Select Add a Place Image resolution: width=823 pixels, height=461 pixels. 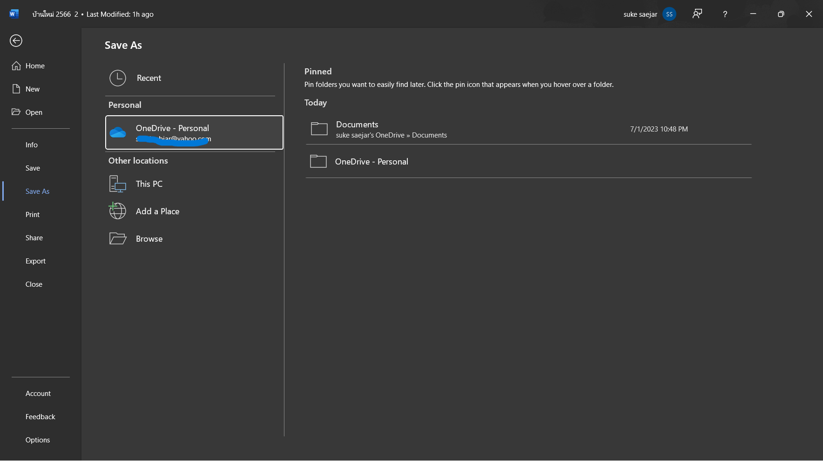pyautogui.click(x=190, y=211)
